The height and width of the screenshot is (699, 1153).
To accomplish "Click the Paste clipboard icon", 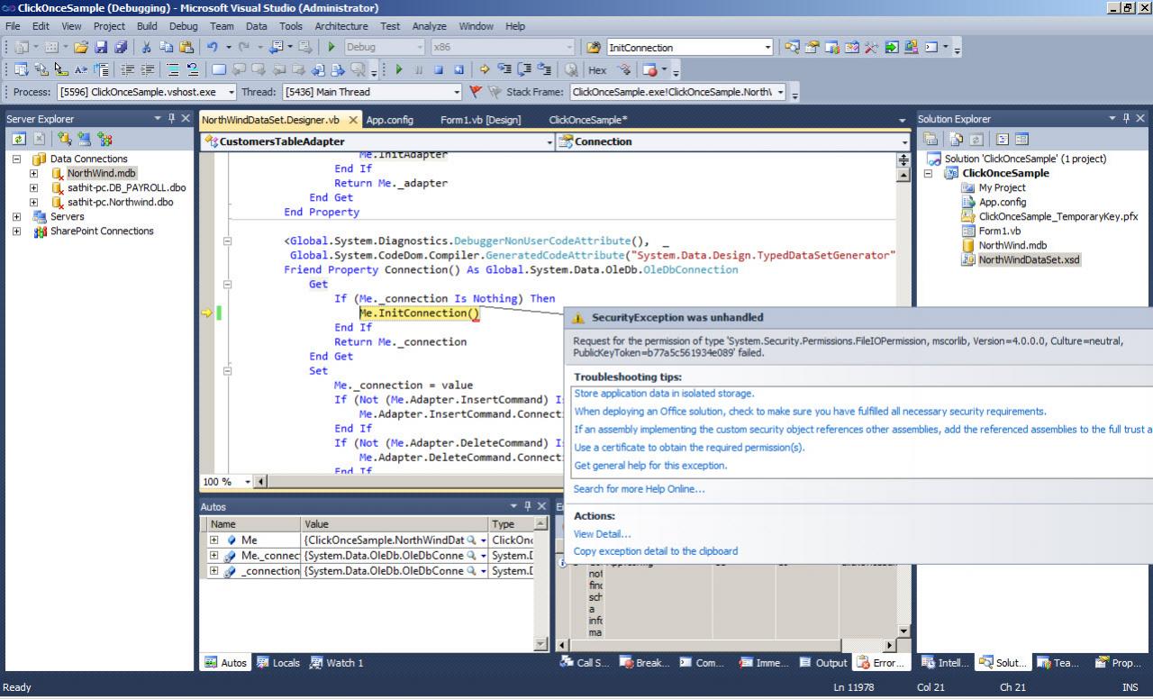I will pos(186,48).
